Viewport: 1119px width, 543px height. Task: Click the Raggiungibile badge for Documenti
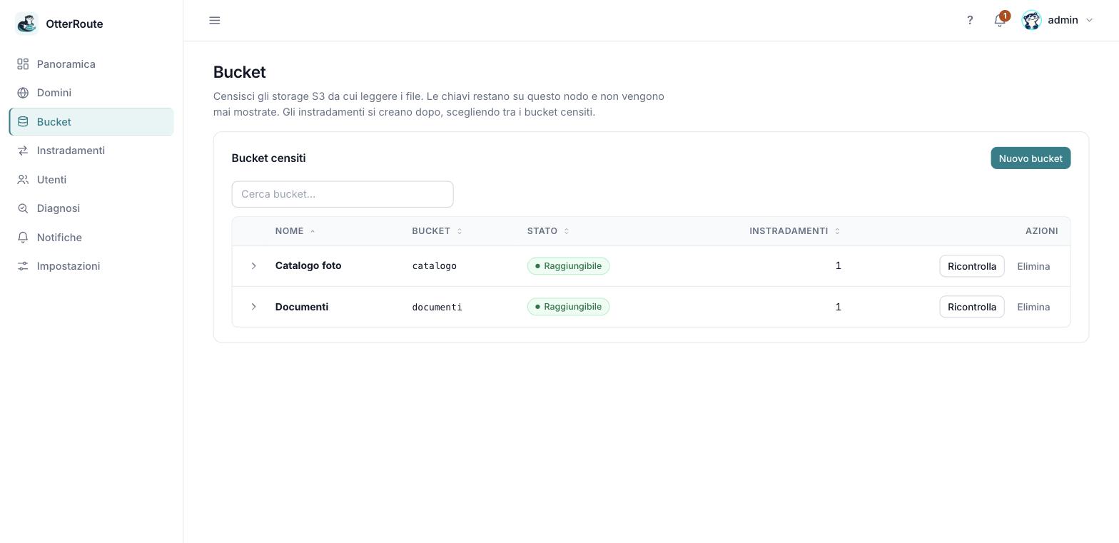pos(568,307)
